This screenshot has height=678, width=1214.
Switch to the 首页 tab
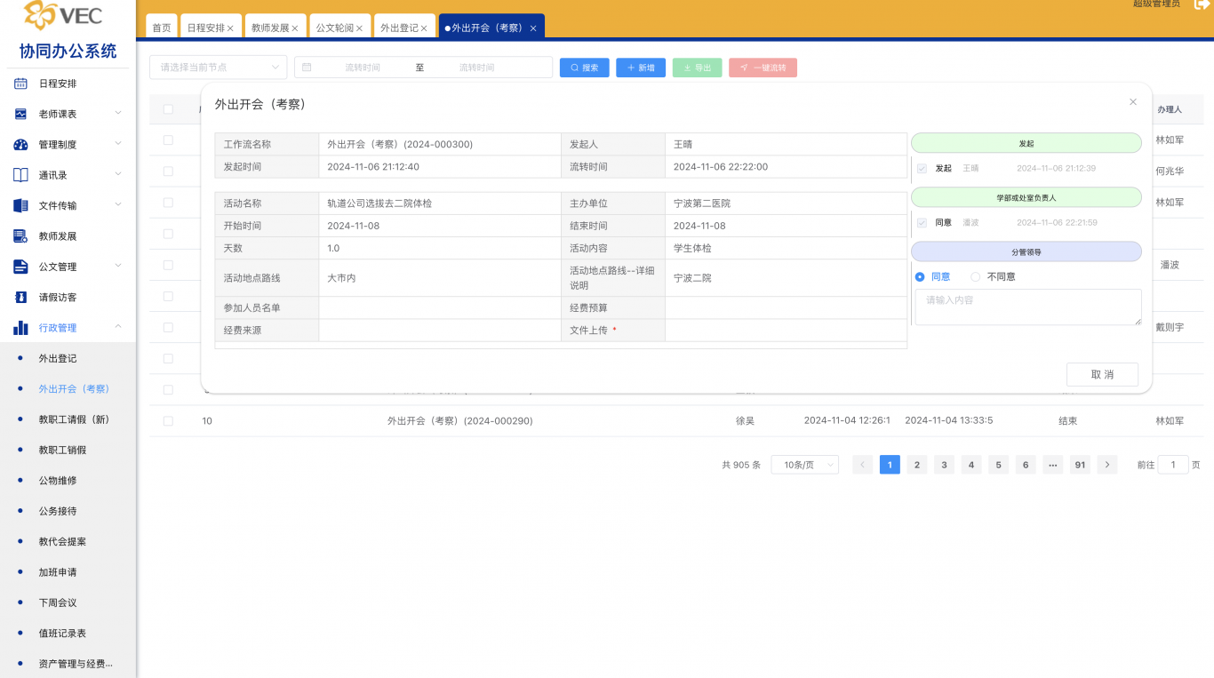point(162,28)
